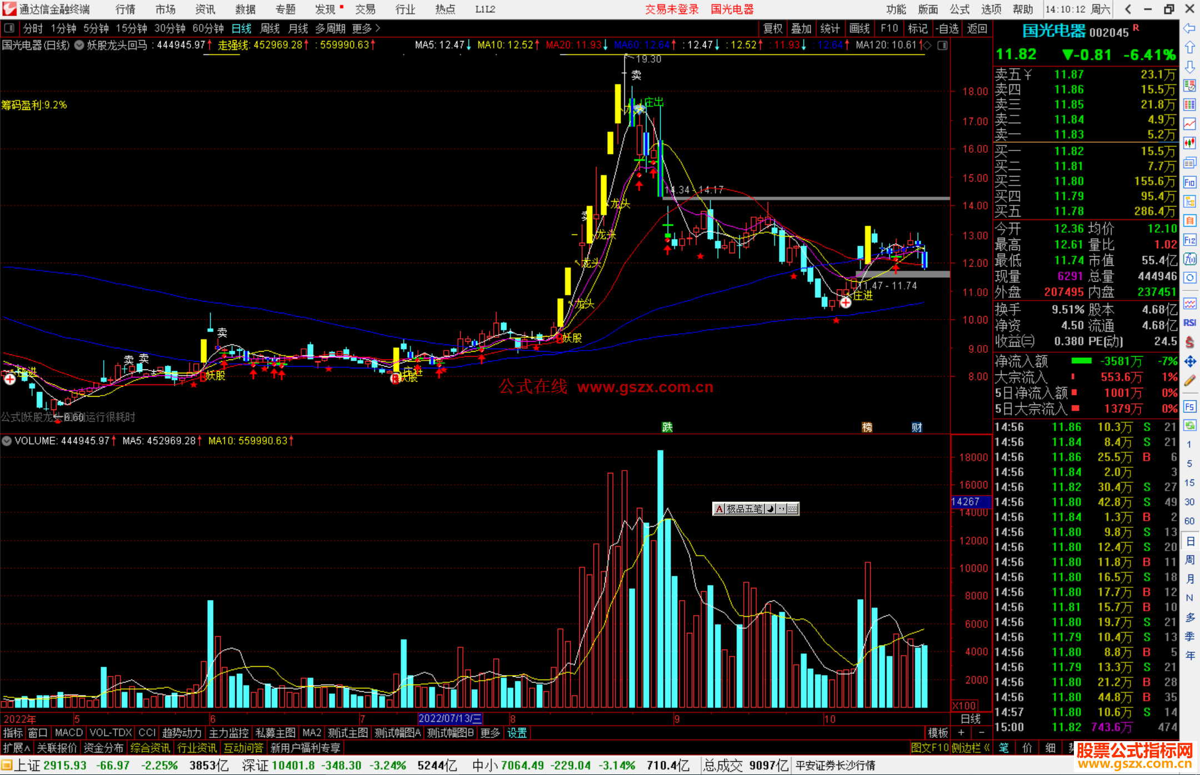Click the plus zoom-in stepper button
Viewport: 1200px width, 775px height.
click(x=962, y=733)
